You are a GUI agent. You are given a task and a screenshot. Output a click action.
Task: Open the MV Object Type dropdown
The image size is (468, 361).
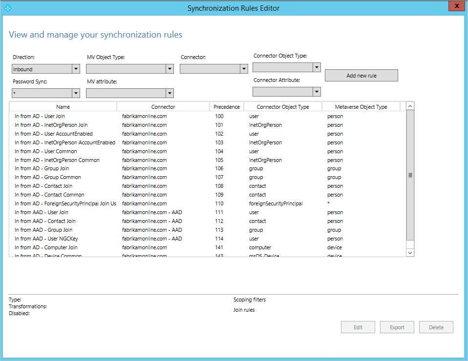pos(169,68)
